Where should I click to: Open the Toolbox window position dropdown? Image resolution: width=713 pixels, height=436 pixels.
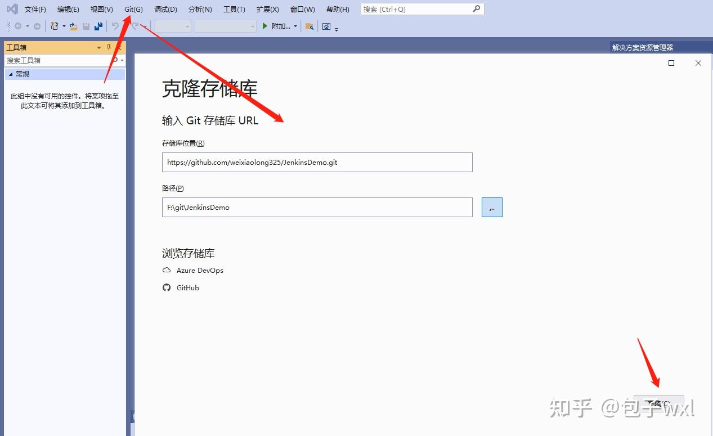coord(98,47)
